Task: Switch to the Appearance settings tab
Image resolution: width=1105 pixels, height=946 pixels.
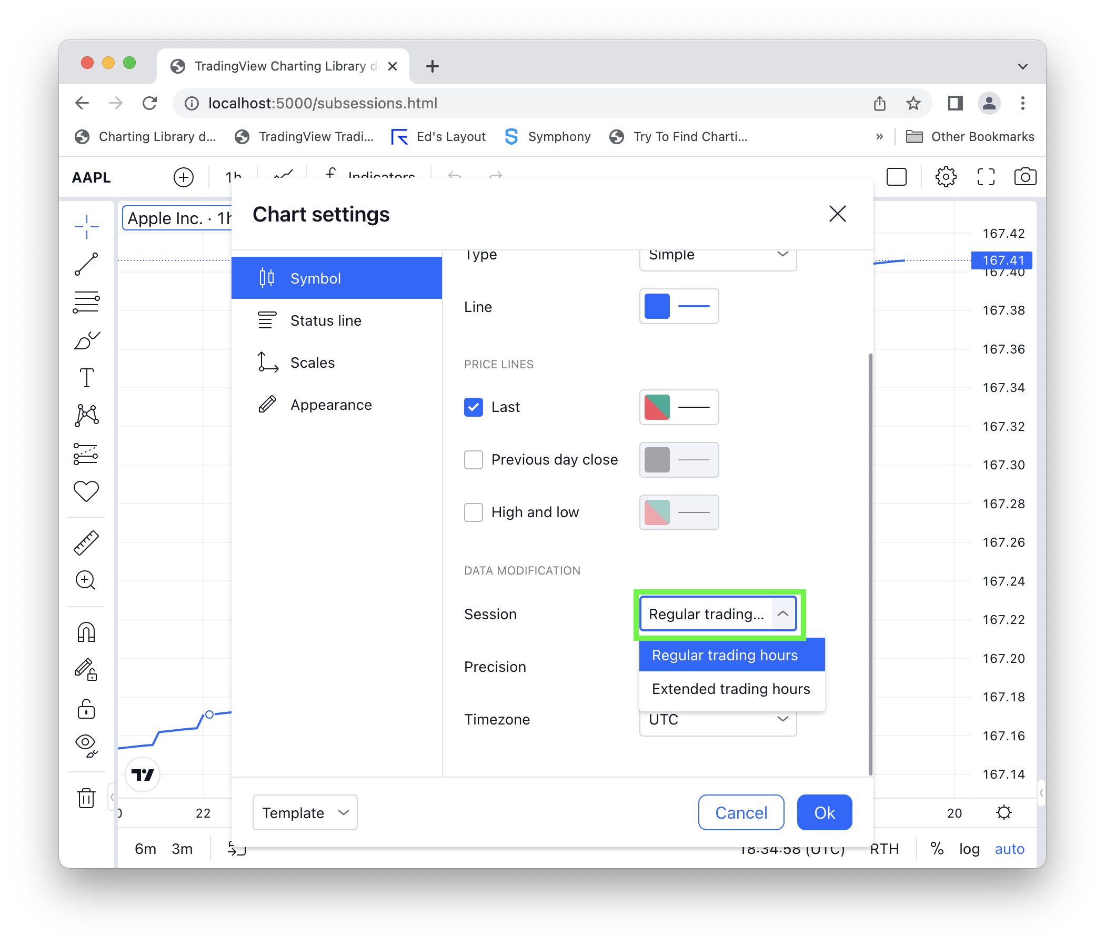Action: (x=330, y=404)
